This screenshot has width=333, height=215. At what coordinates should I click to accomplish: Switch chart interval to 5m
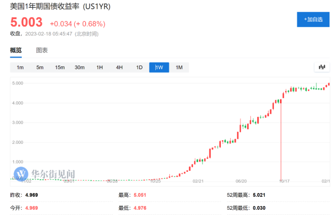click(39, 68)
